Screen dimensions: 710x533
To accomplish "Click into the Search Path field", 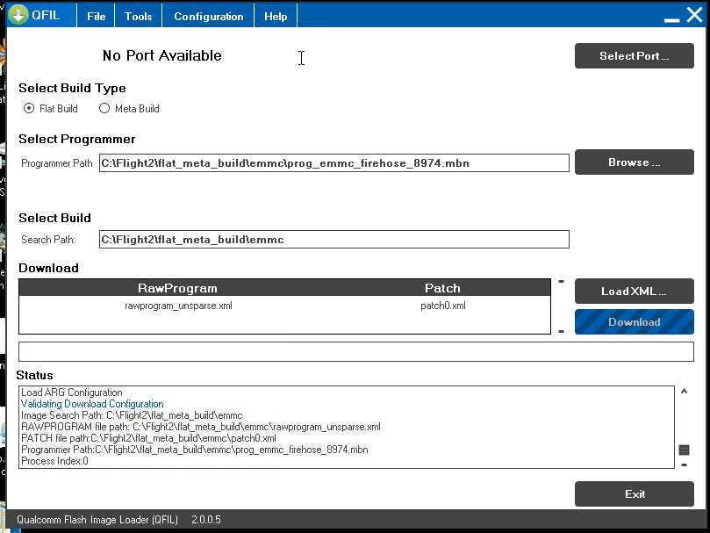I will click(333, 240).
